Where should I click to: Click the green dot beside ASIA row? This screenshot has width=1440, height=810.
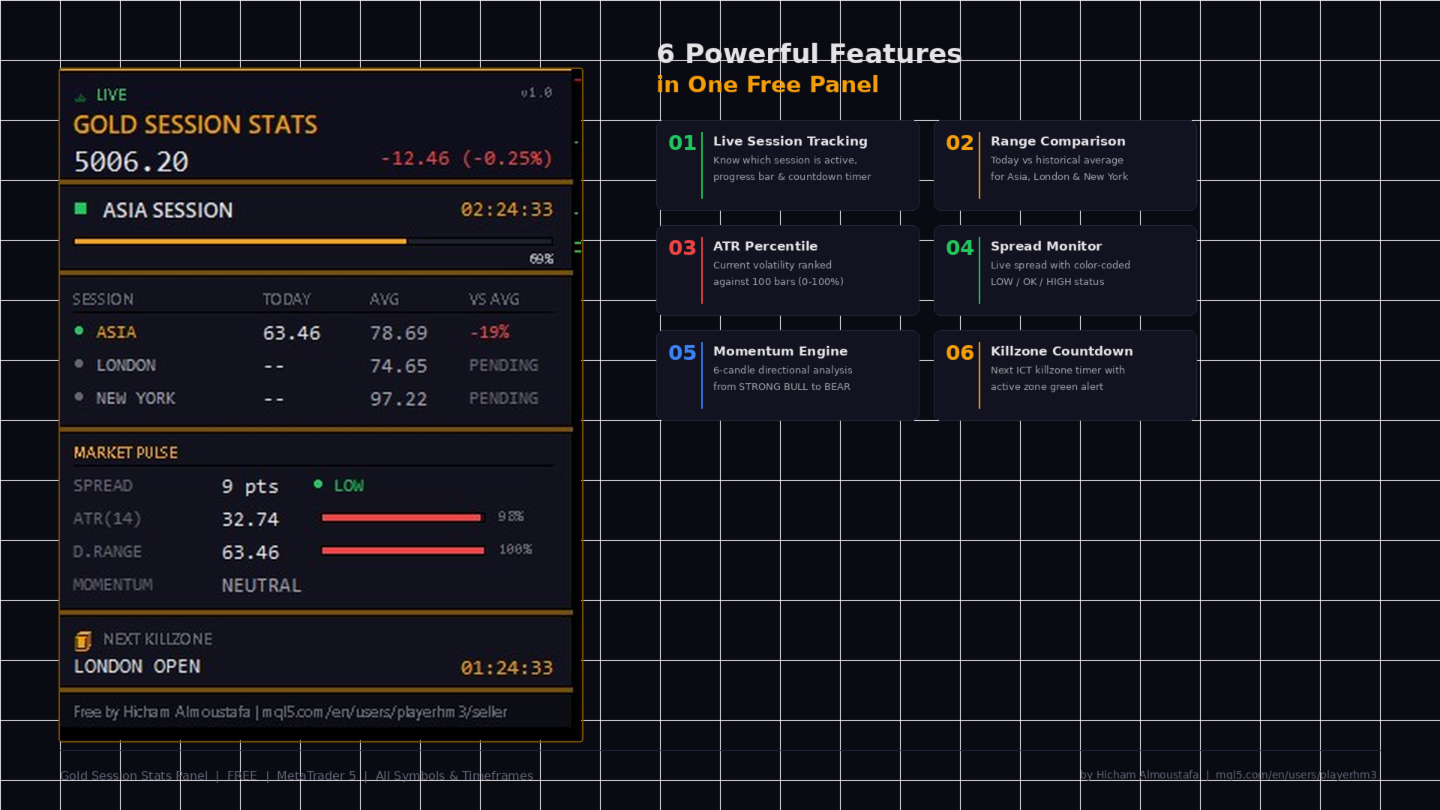[x=79, y=331]
